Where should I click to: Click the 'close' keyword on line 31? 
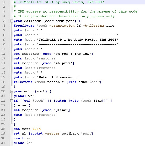click(19, 143)
